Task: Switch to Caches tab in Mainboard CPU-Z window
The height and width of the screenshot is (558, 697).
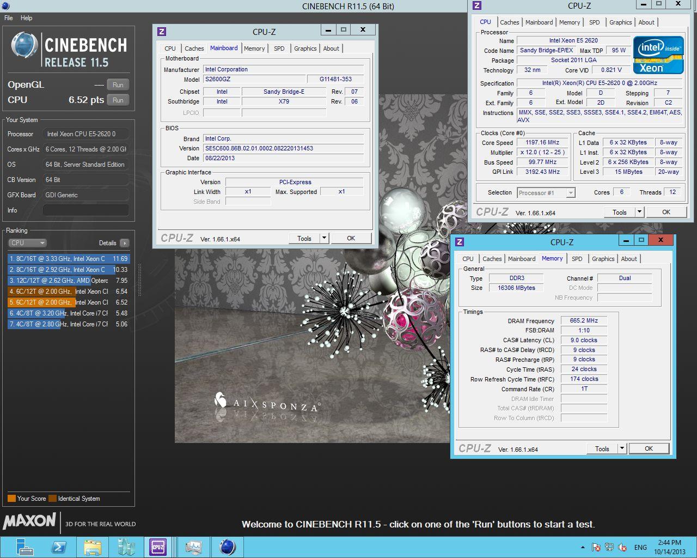Action: (194, 48)
